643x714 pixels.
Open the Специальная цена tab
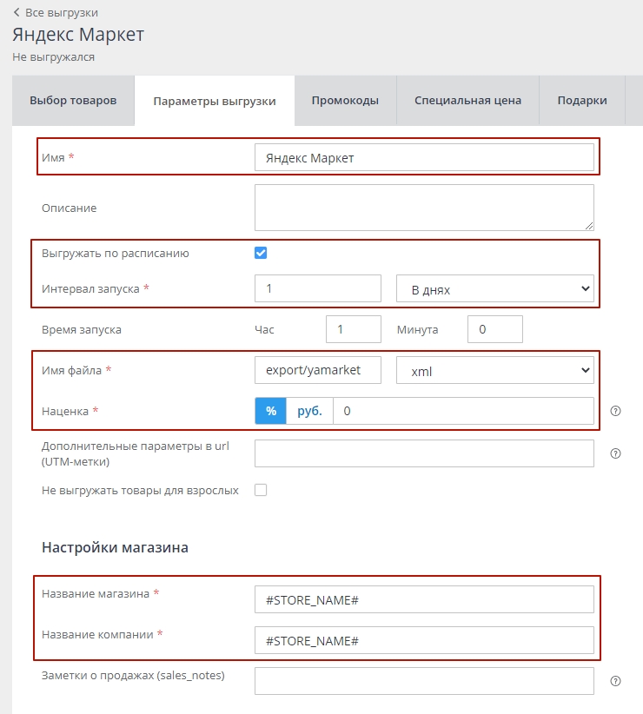[x=467, y=100]
